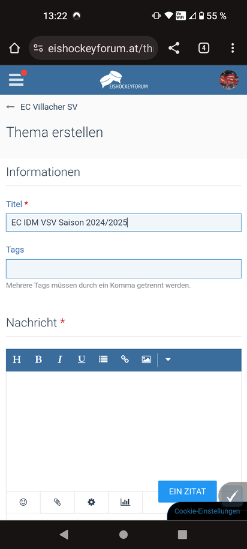Tap the browser share icon
The image size is (247, 549).
point(174,48)
